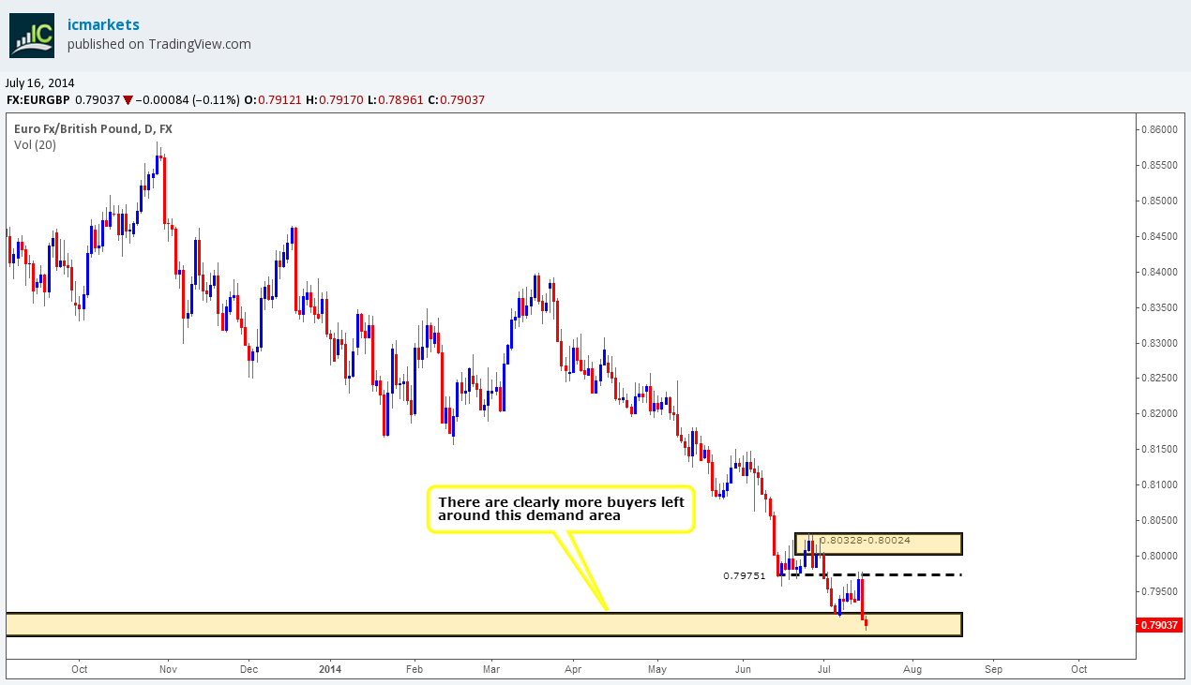Image resolution: width=1191 pixels, height=685 pixels.
Task: Click the open value O:0.79121
Action: point(273,99)
